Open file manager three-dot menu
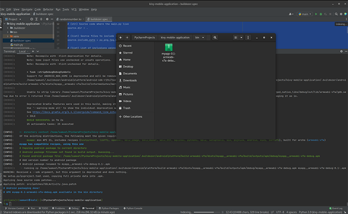 coord(248,38)
